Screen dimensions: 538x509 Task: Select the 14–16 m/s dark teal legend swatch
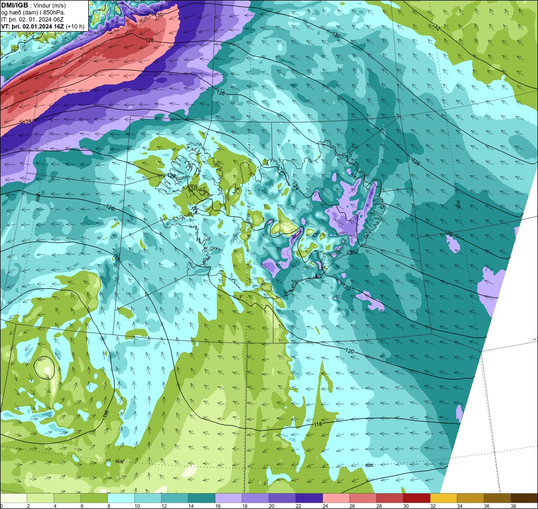[202, 498]
